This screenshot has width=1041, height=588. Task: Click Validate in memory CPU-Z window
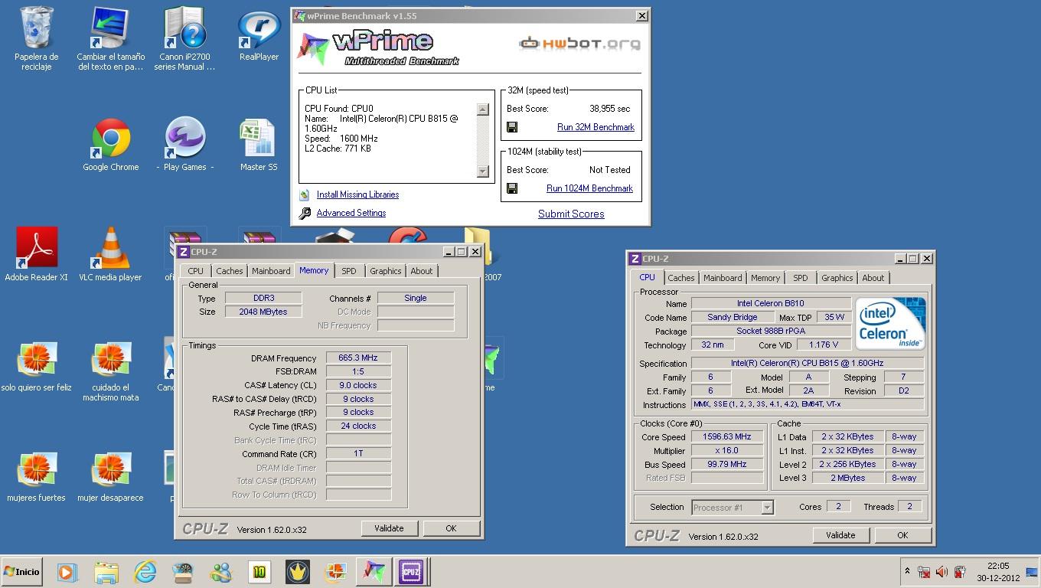pos(389,528)
